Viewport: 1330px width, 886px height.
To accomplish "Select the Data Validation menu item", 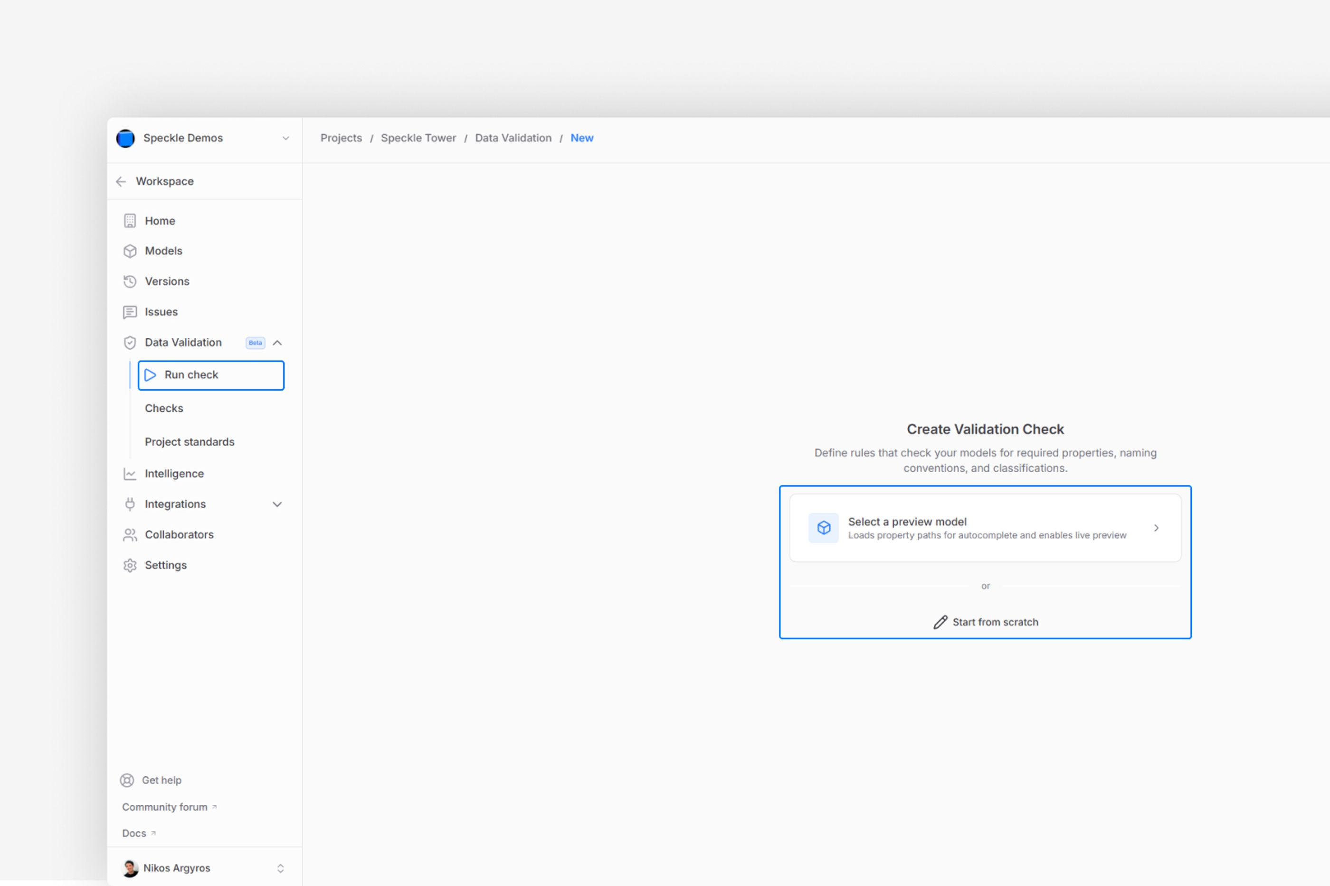I will pos(183,343).
